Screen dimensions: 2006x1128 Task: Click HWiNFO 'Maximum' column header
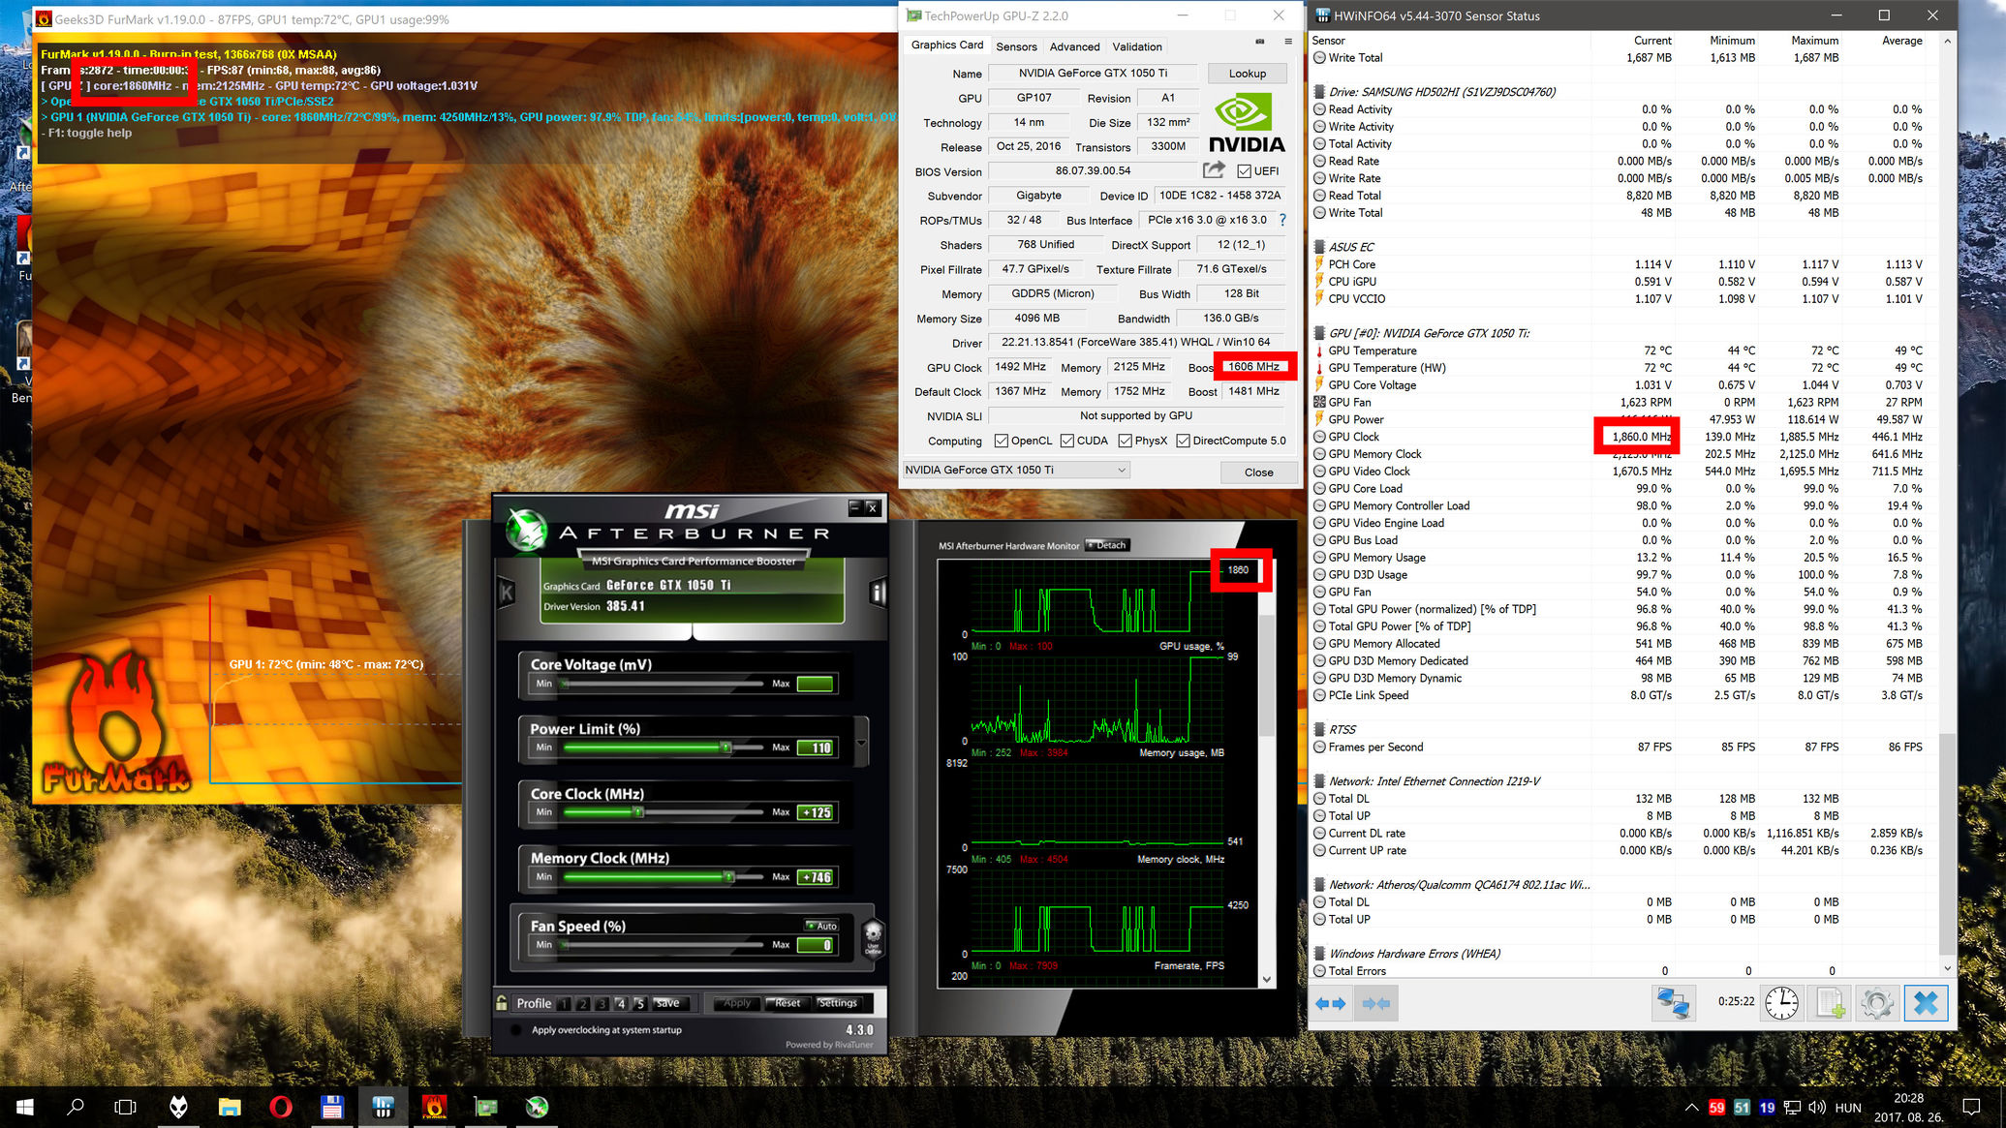click(1814, 41)
